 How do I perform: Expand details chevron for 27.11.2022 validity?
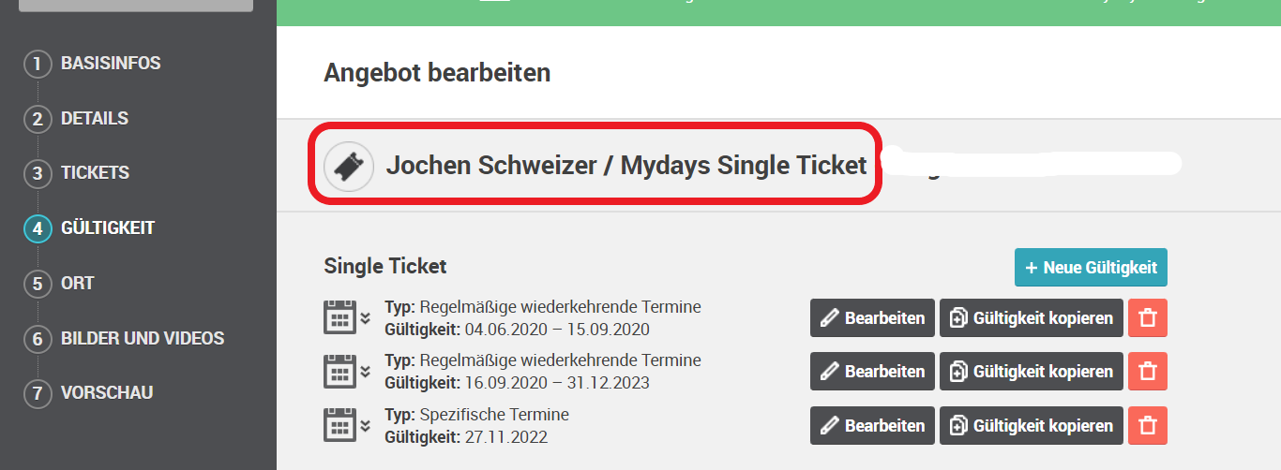(x=366, y=425)
